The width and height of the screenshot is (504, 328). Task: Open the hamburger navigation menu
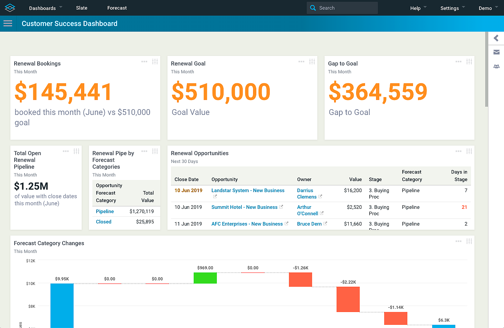point(8,23)
